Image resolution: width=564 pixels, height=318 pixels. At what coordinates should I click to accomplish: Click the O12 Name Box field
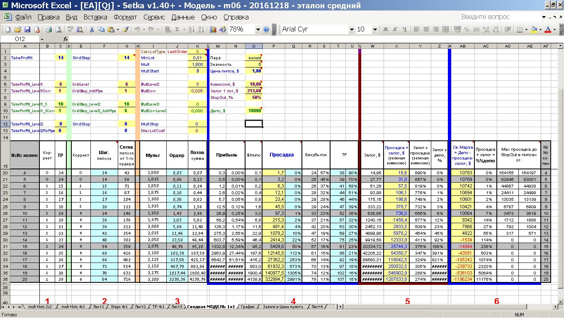20,39
